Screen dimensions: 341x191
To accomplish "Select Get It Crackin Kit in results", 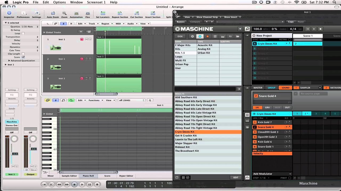I will (208, 136).
